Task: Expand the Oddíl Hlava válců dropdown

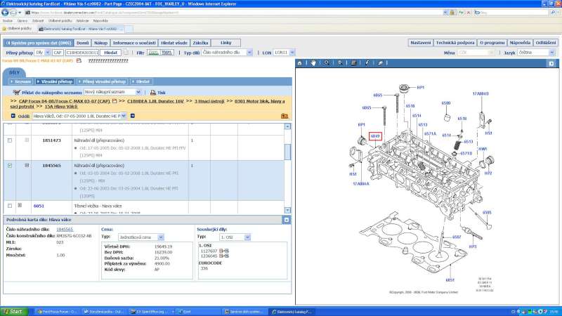Action: [124, 115]
